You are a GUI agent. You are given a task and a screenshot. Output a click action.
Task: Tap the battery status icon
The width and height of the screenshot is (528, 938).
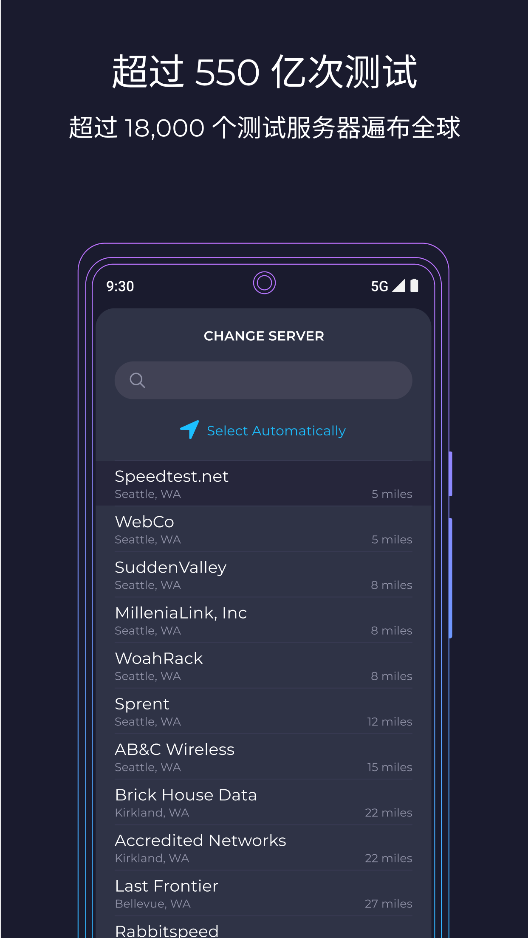(x=415, y=285)
